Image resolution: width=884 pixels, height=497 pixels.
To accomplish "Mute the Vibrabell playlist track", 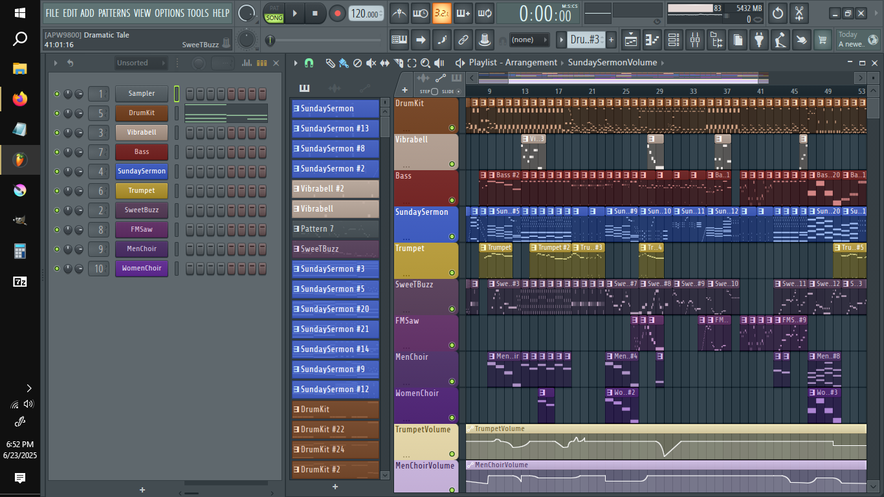I will tap(452, 164).
